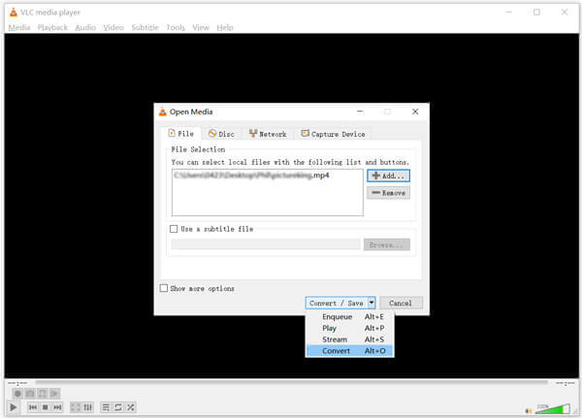The image size is (582, 418).
Task: Switch to the Capture Device tab
Action: pos(334,134)
